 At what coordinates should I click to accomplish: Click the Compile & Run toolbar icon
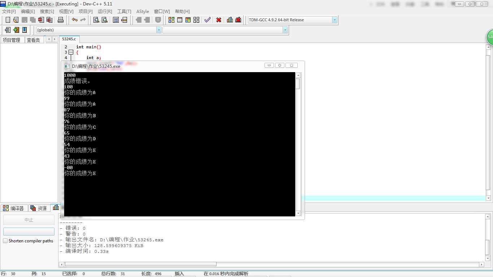pyautogui.click(x=188, y=20)
